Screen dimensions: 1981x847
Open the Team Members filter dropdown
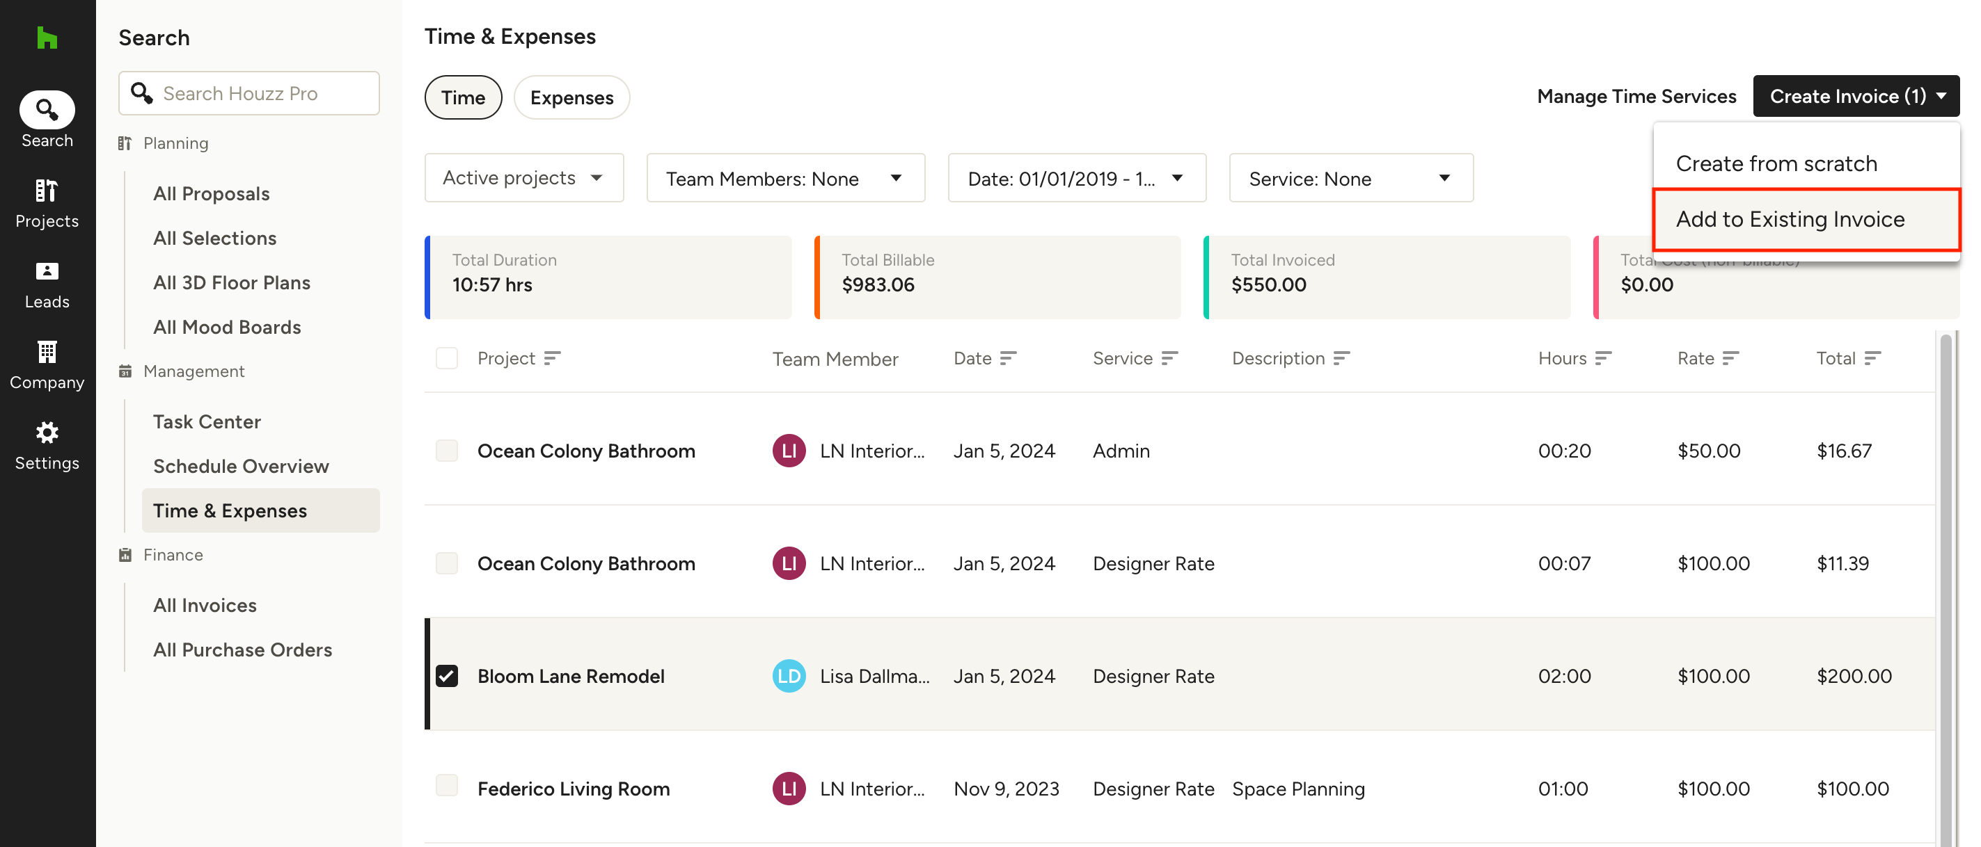[785, 178]
